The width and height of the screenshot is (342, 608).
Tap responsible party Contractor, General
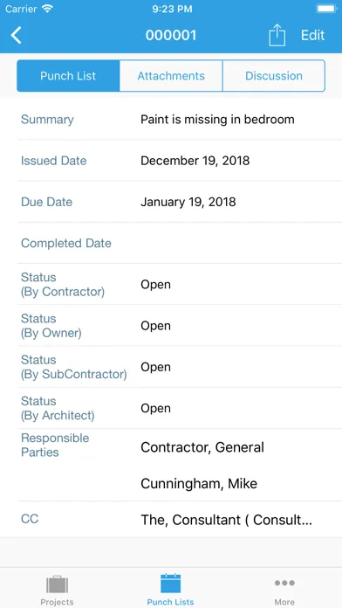point(202,447)
